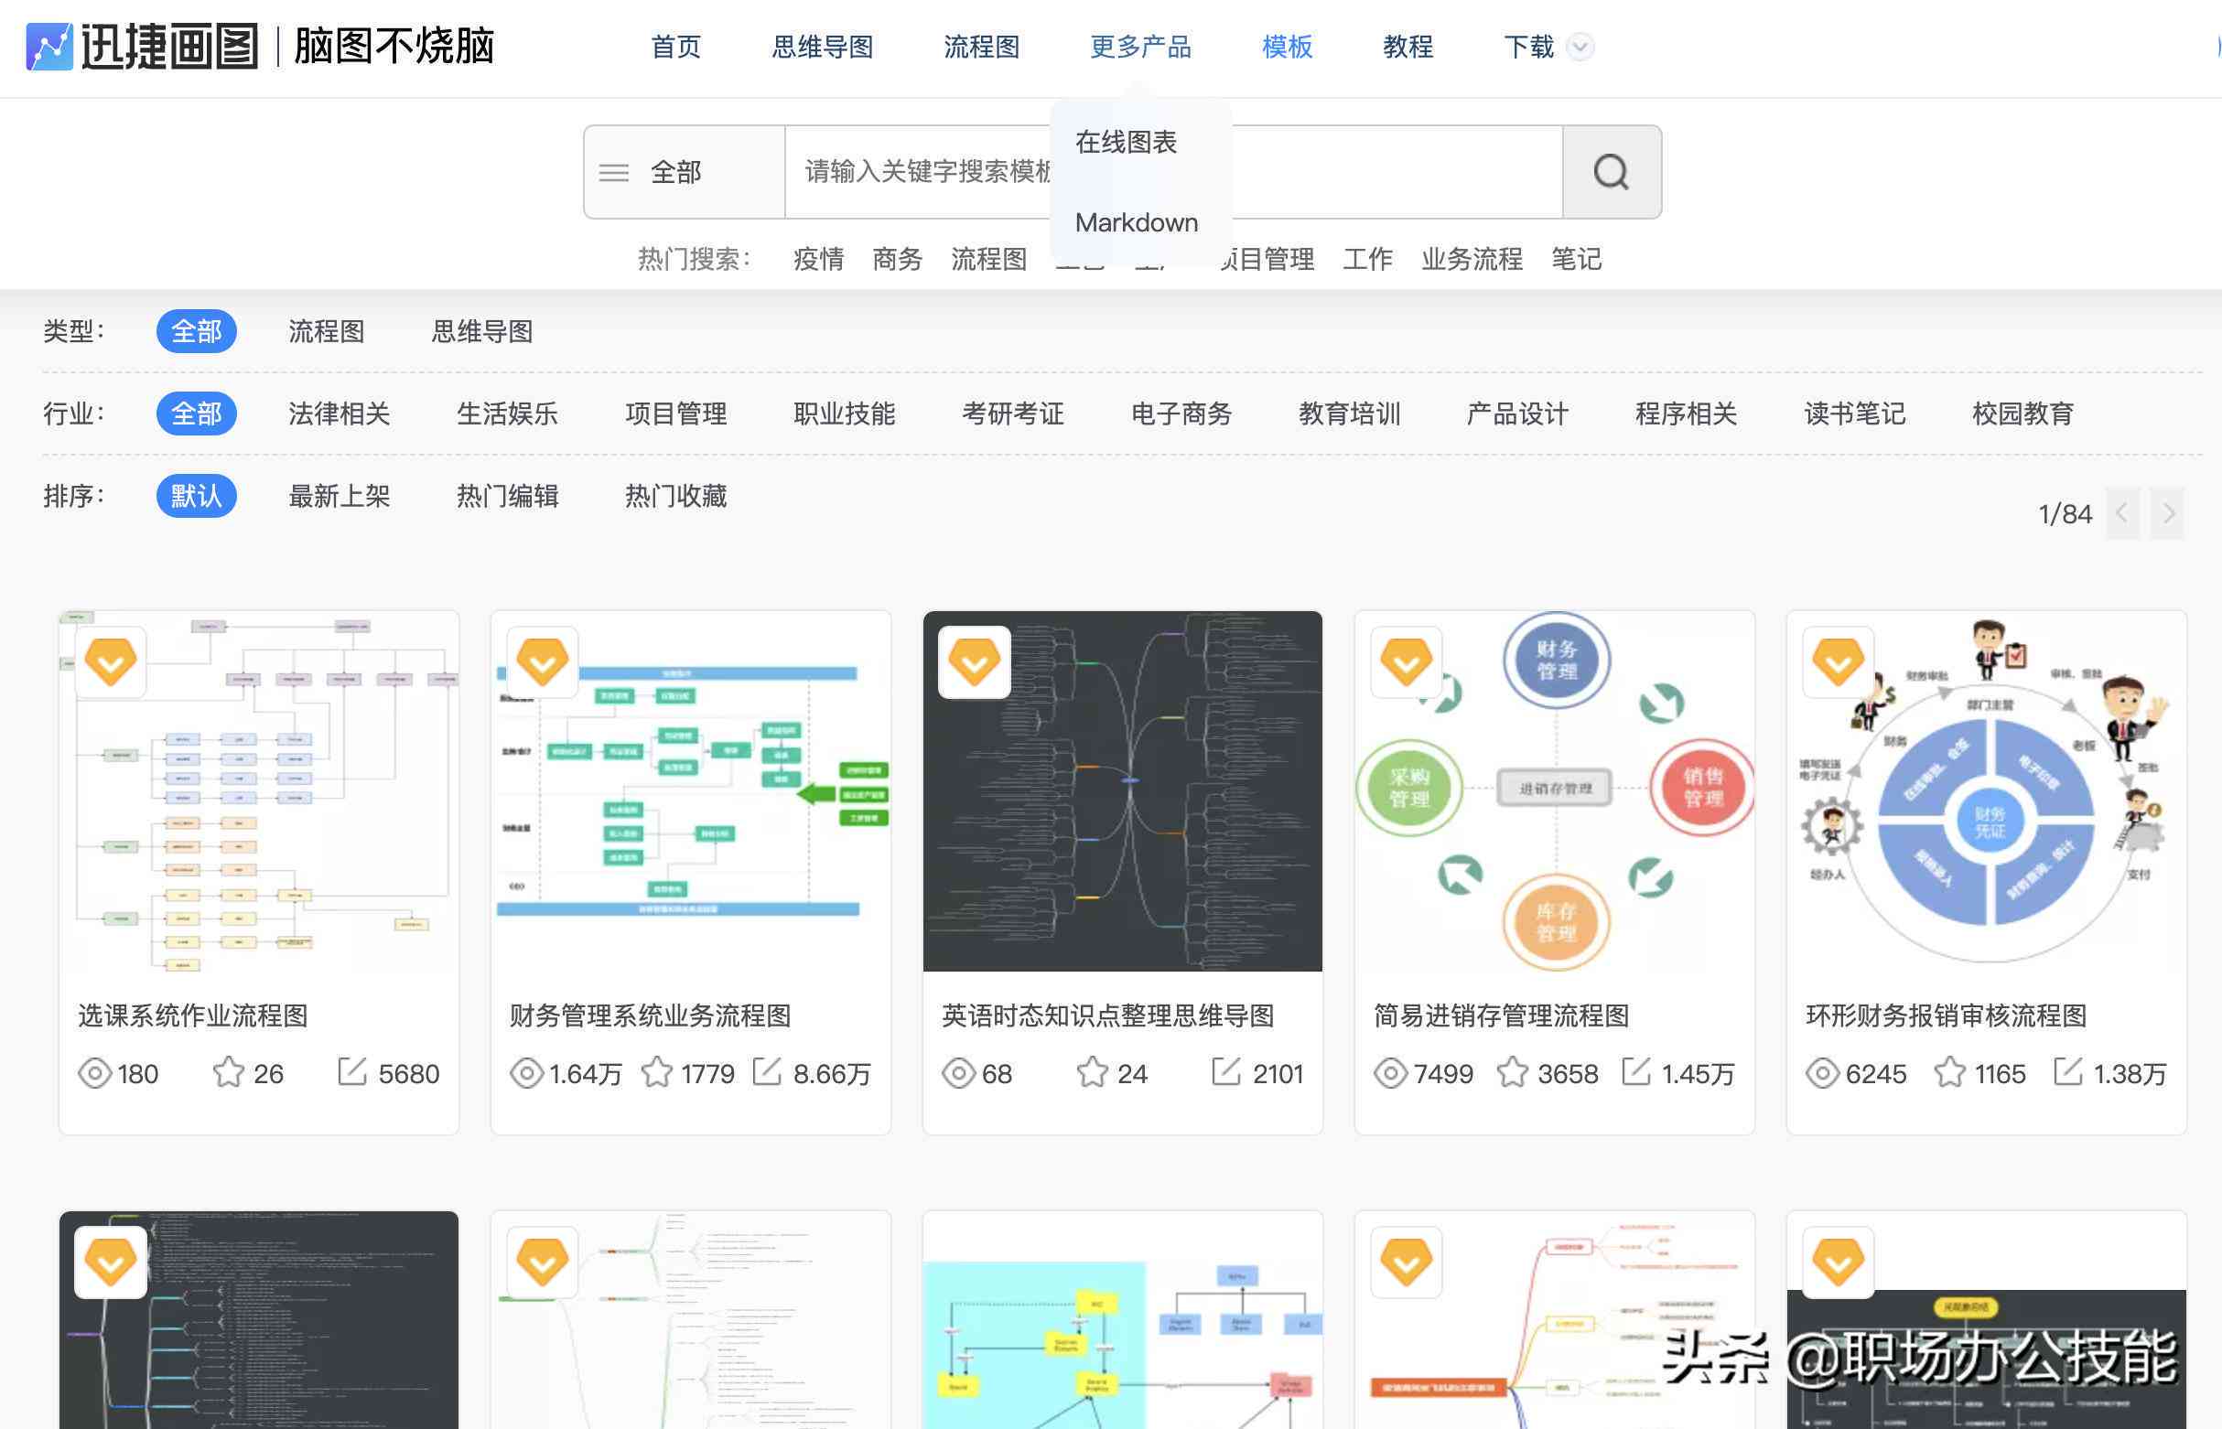
Task: Click the title 英语时态知识点整理思维导图
Action: (1108, 1015)
